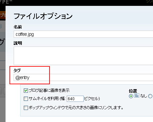Select the second 位置 radio button at right
Screen dimensions: 153x122
150,96
